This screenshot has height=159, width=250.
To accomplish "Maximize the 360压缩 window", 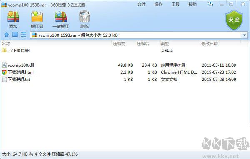I will tap(231, 4).
